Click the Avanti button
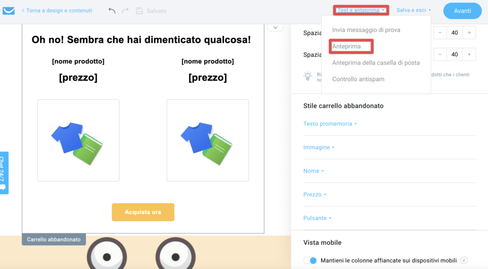This screenshot has height=269, width=488. coord(462,11)
